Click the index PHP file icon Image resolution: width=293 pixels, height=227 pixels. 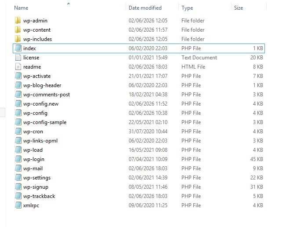[x=18, y=48]
